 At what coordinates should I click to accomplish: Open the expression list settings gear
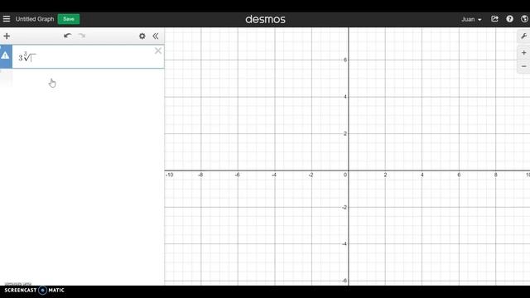(x=142, y=36)
